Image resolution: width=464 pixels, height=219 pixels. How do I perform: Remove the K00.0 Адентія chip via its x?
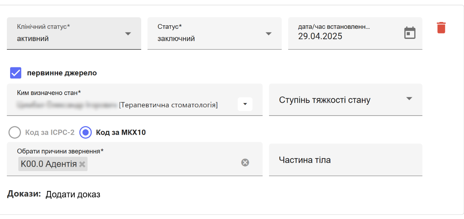click(82, 164)
